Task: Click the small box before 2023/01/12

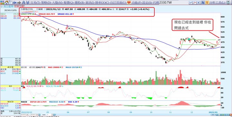Action: click(45, 9)
